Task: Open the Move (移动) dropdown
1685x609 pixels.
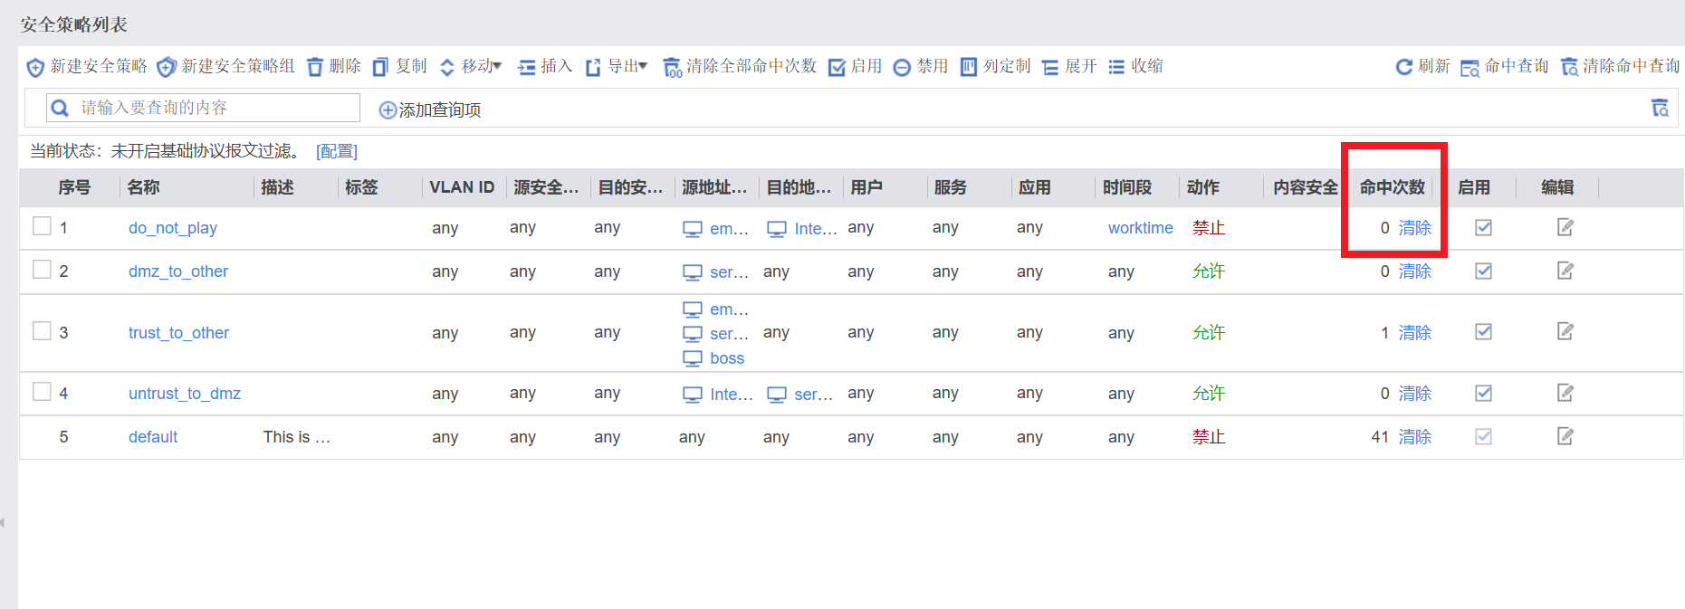Action: coord(471,67)
